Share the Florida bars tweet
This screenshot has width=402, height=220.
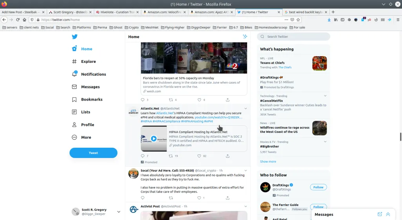(227, 100)
